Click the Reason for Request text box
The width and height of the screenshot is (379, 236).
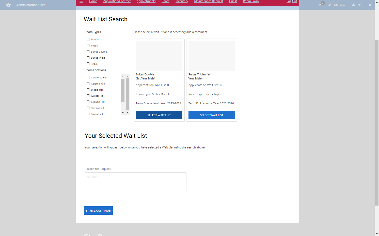point(136,182)
